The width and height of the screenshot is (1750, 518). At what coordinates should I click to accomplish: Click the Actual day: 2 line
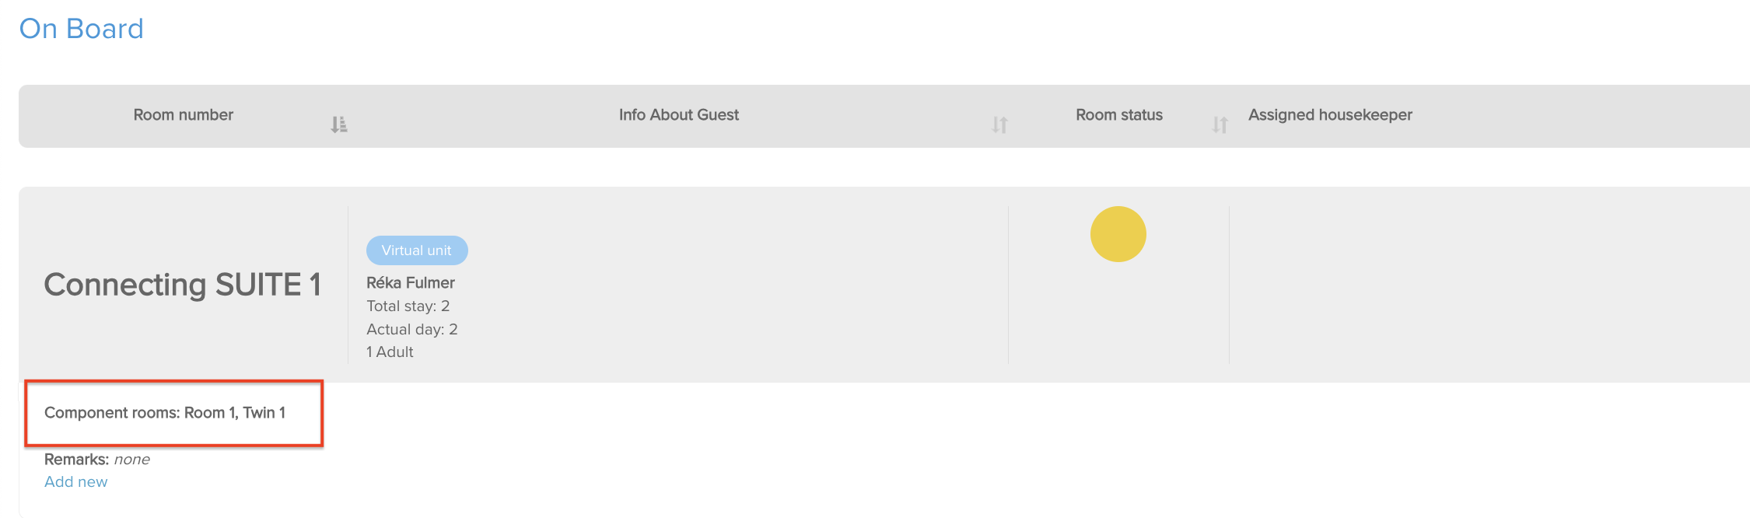click(412, 329)
